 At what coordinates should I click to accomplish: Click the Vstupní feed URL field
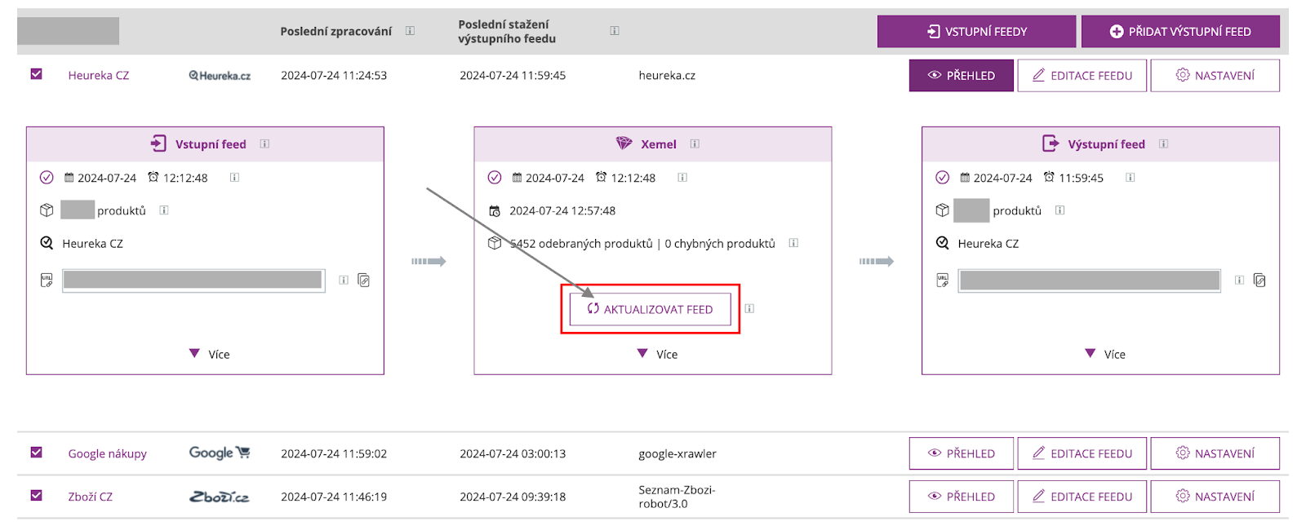click(193, 280)
